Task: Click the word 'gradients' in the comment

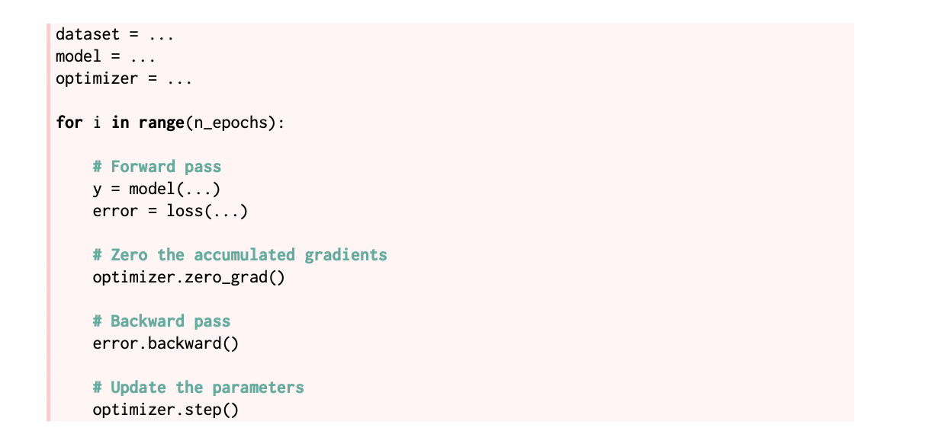Action: click(346, 256)
